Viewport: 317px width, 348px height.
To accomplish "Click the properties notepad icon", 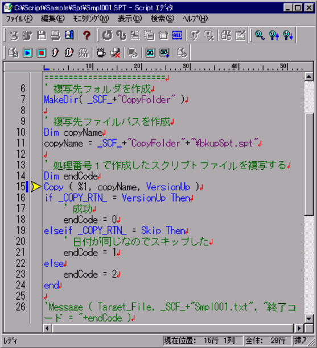I will coord(241,35).
